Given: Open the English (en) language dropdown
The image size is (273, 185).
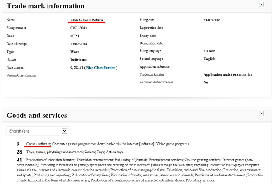Looking at the screenshot, I should pyautogui.click(x=38, y=131).
